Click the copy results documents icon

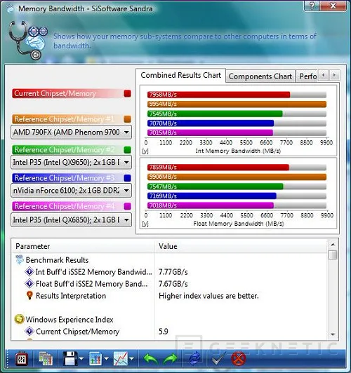(x=46, y=359)
